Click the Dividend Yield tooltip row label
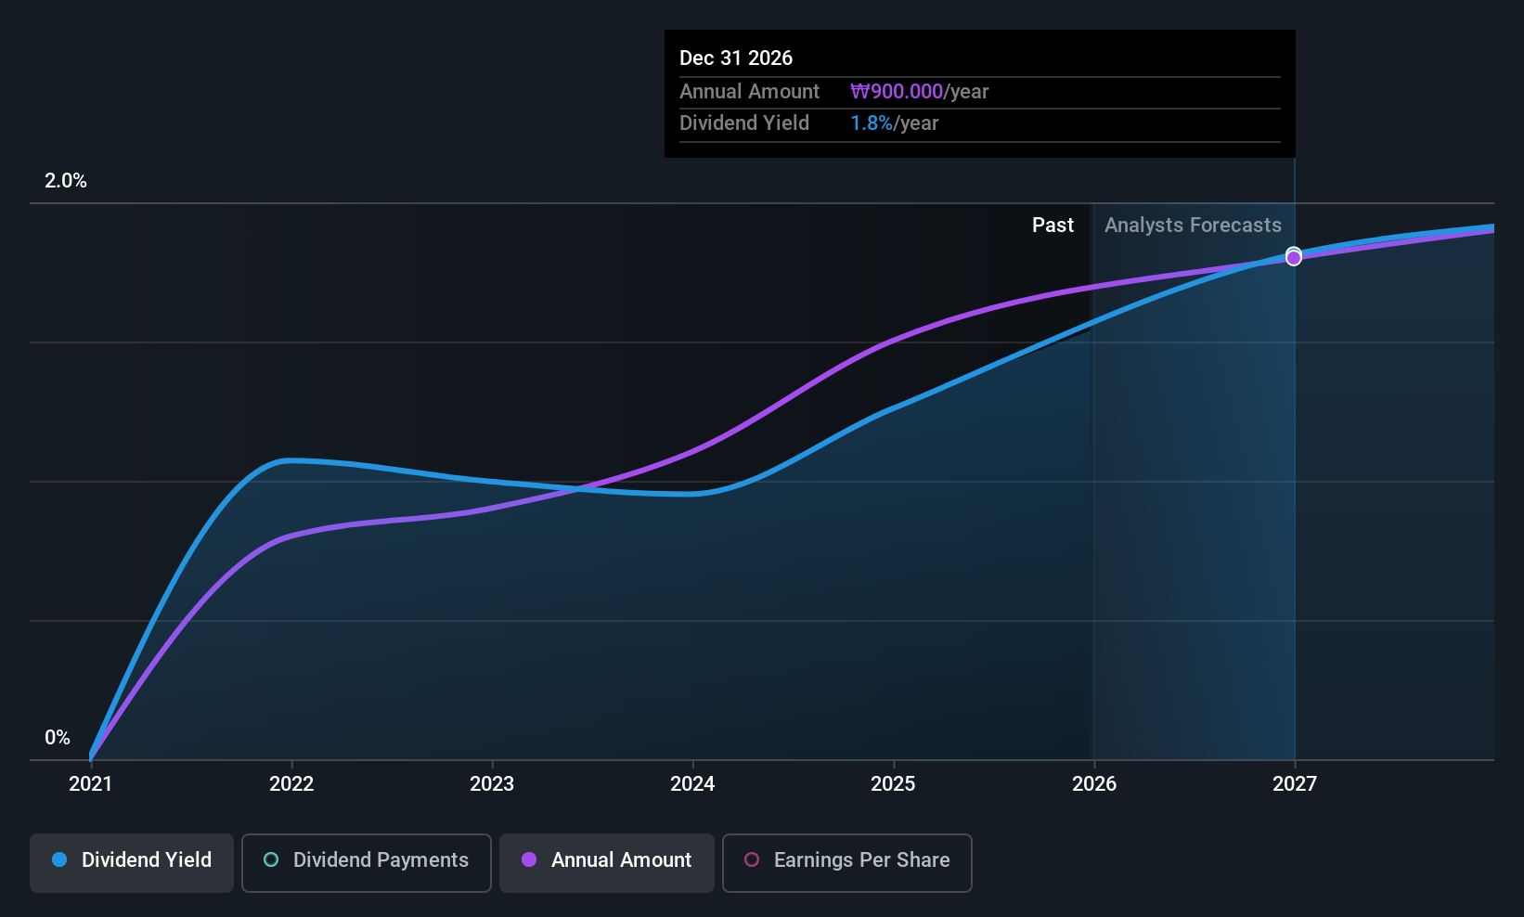The width and height of the screenshot is (1524, 917). tap(744, 123)
